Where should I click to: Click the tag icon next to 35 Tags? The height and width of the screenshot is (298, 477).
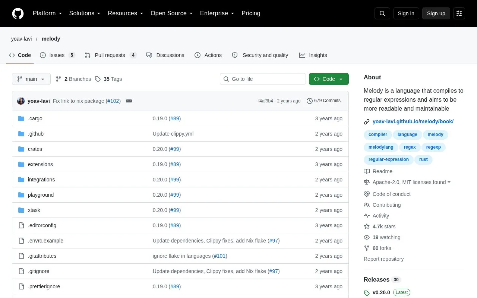point(98,79)
